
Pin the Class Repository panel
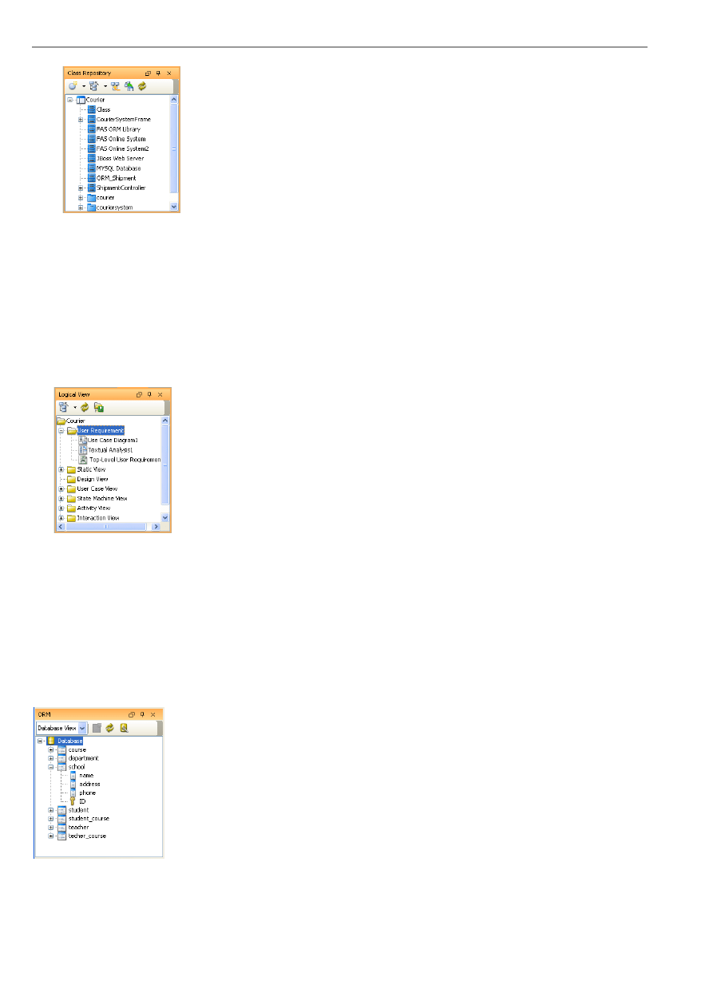pyautogui.click(x=158, y=73)
